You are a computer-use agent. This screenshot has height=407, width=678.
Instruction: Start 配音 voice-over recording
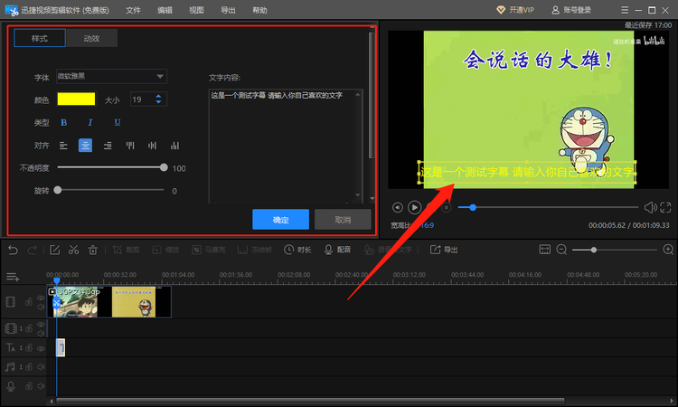(x=338, y=250)
